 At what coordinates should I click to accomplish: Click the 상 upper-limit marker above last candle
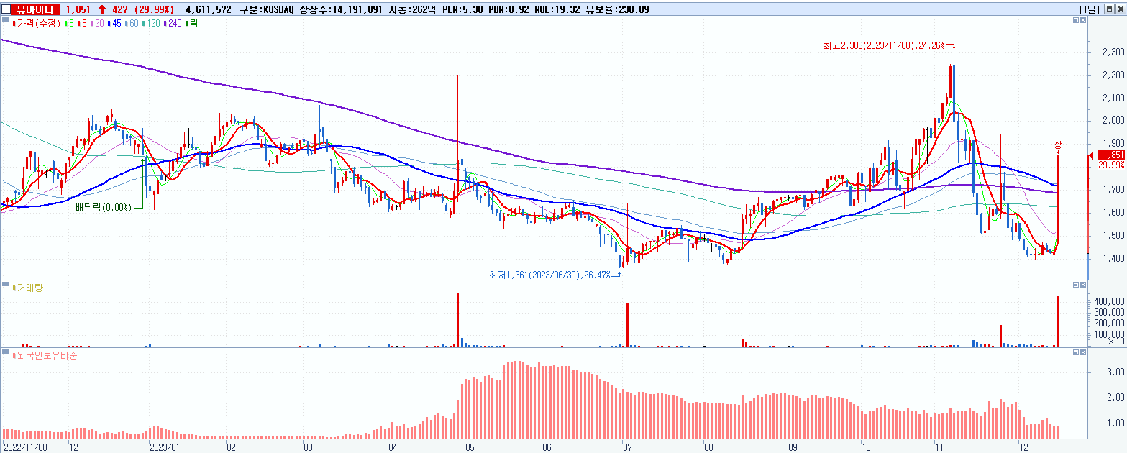[1058, 145]
